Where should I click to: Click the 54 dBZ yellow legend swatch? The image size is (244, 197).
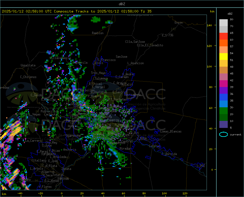223,57
